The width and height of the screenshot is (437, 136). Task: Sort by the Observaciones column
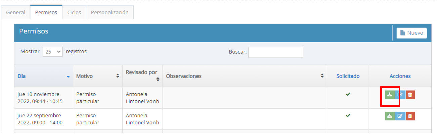[245, 76]
